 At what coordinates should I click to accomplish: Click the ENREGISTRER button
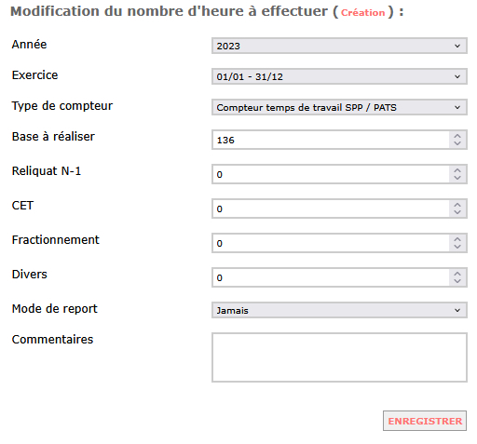425,421
